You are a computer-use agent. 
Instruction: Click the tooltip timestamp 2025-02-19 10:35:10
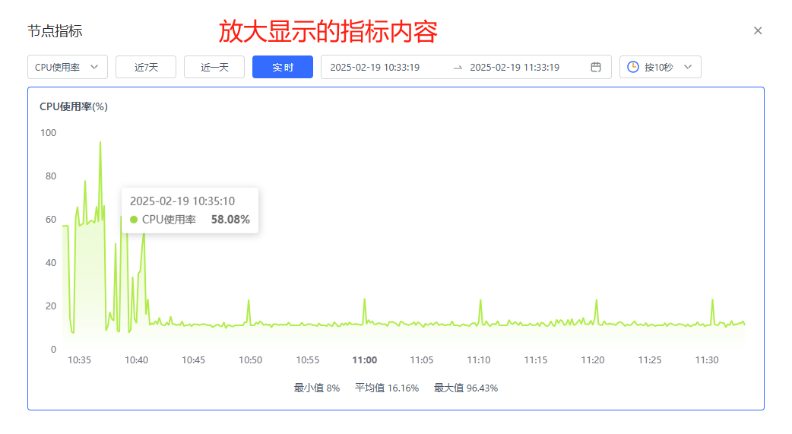(x=182, y=201)
